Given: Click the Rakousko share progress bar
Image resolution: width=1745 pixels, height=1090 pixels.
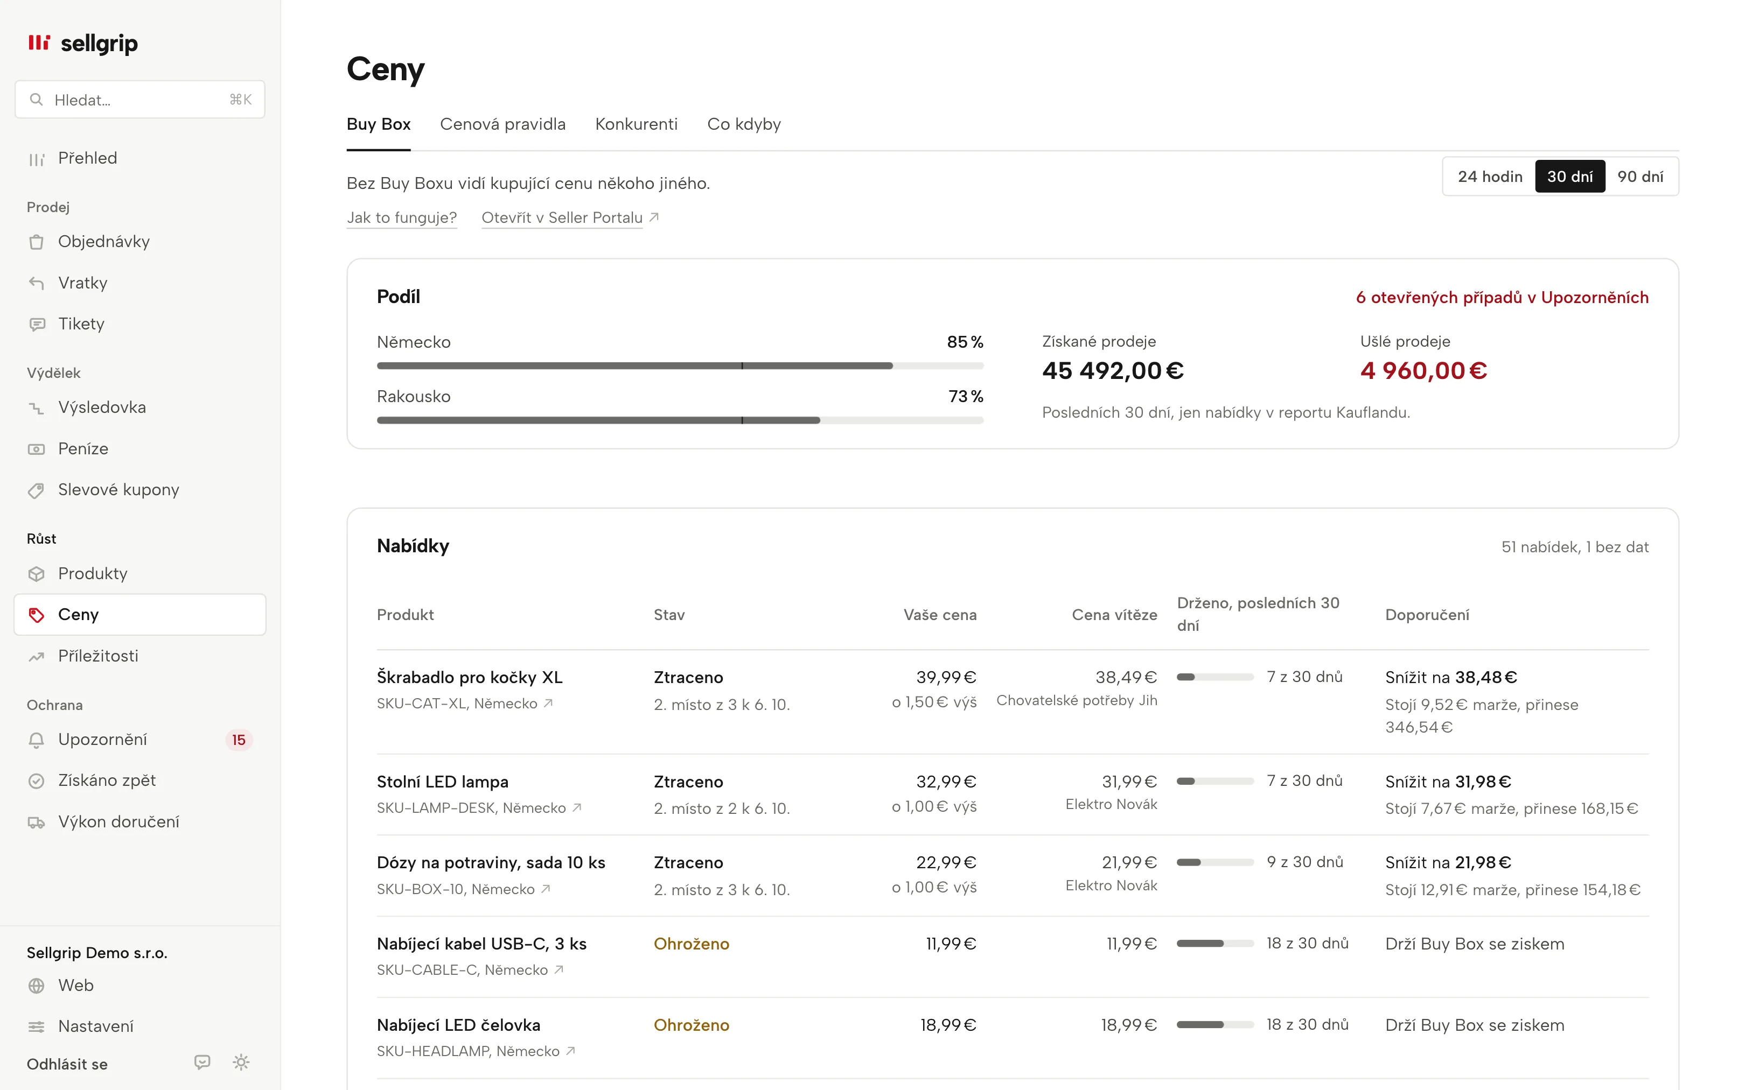Looking at the screenshot, I should [680, 420].
